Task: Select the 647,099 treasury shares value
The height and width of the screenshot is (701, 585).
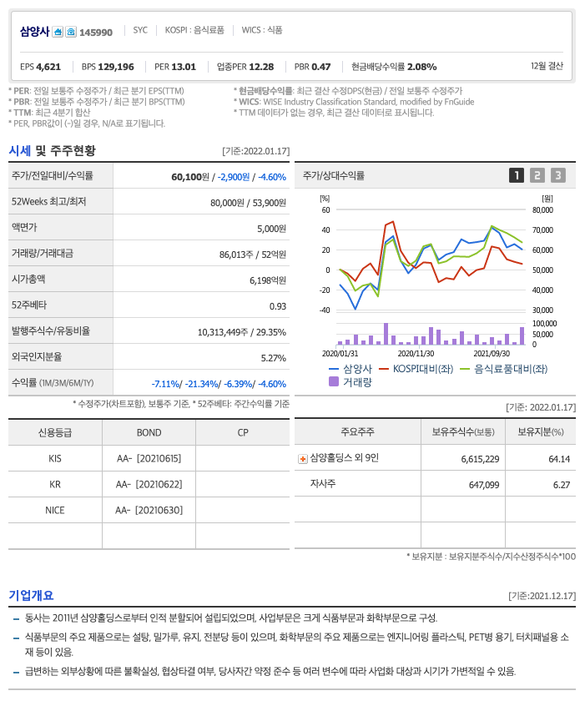Action: coord(484,485)
